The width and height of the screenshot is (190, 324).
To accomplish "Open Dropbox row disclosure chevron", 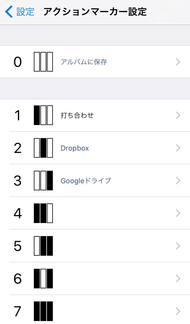I will click(x=178, y=148).
